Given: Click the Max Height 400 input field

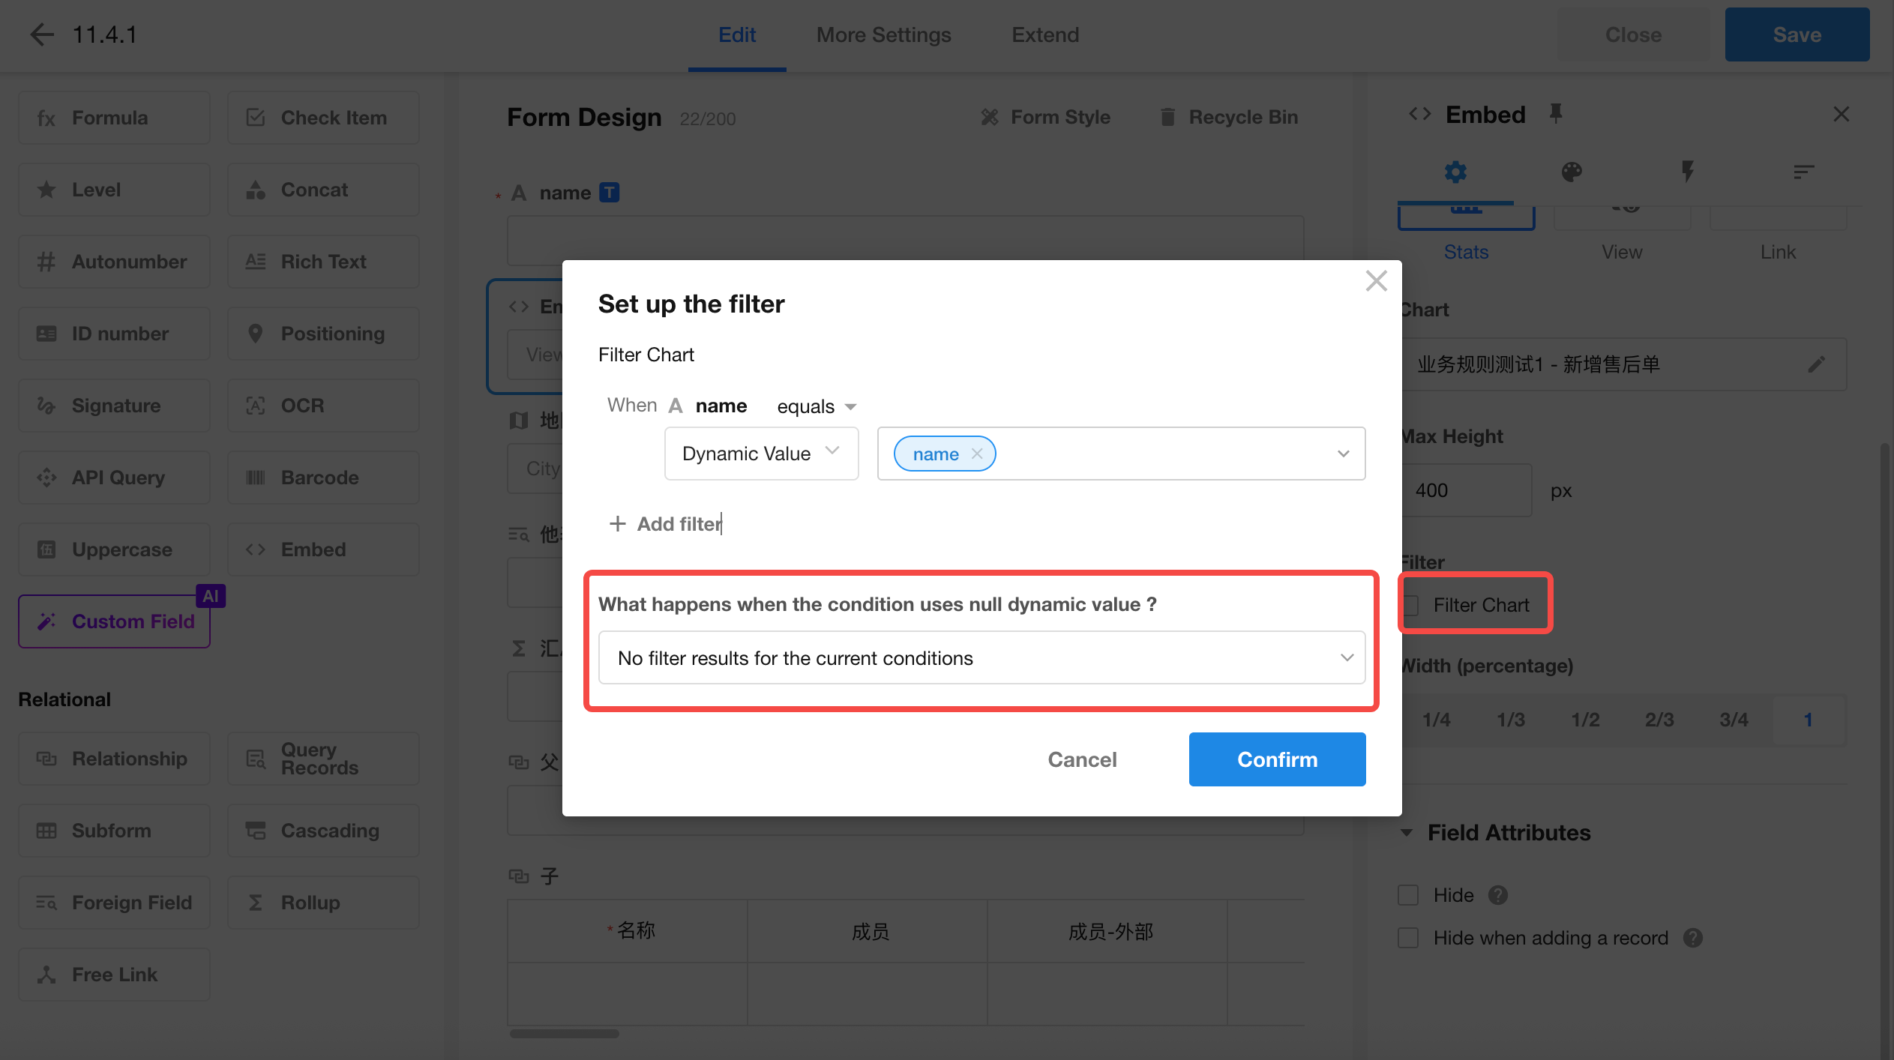Looking at the screenshot, I should coord(1466,490).
